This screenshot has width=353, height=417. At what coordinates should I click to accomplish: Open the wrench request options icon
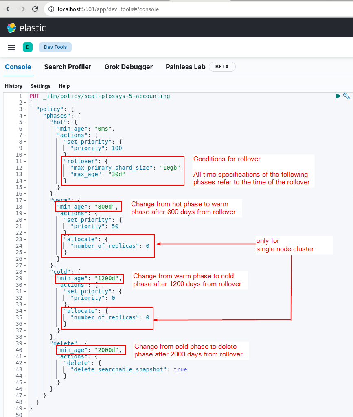(346, 96)
